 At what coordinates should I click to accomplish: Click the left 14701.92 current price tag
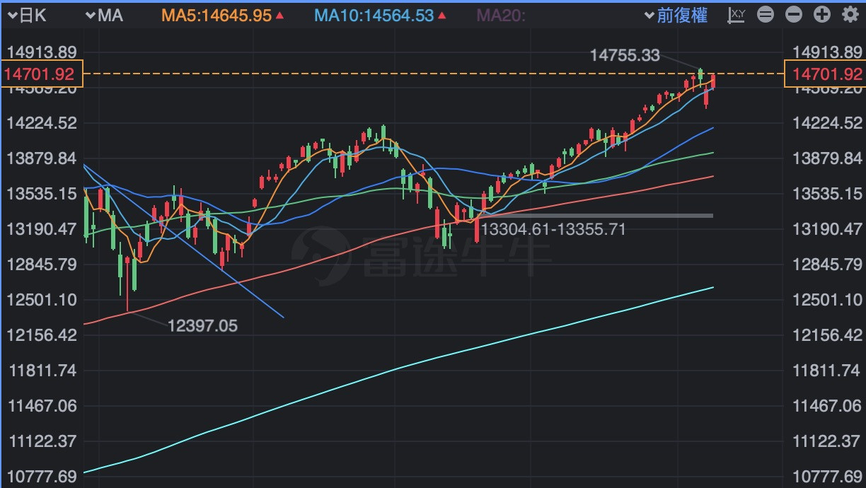tap(42, 74)
